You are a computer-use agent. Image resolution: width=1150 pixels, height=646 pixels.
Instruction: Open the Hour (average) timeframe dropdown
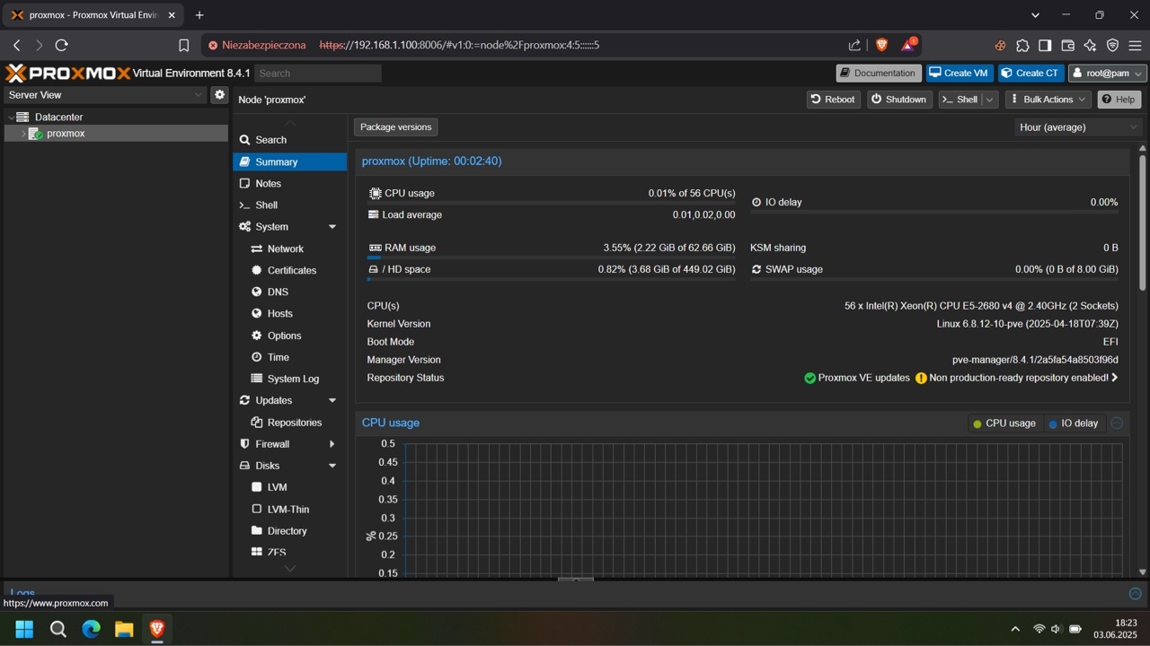tap(1078, 127)
